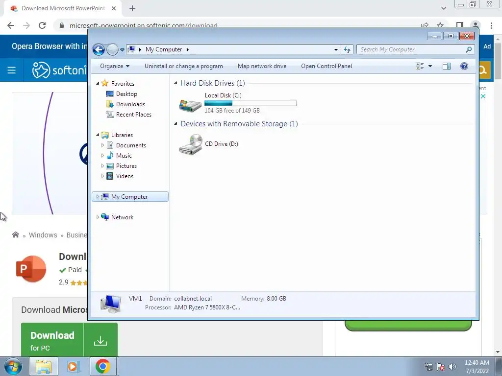The width and height of the screenshot is (502, 376).
Task: Select CD Drive (D:) icon
Action: (x=191, y=144)
